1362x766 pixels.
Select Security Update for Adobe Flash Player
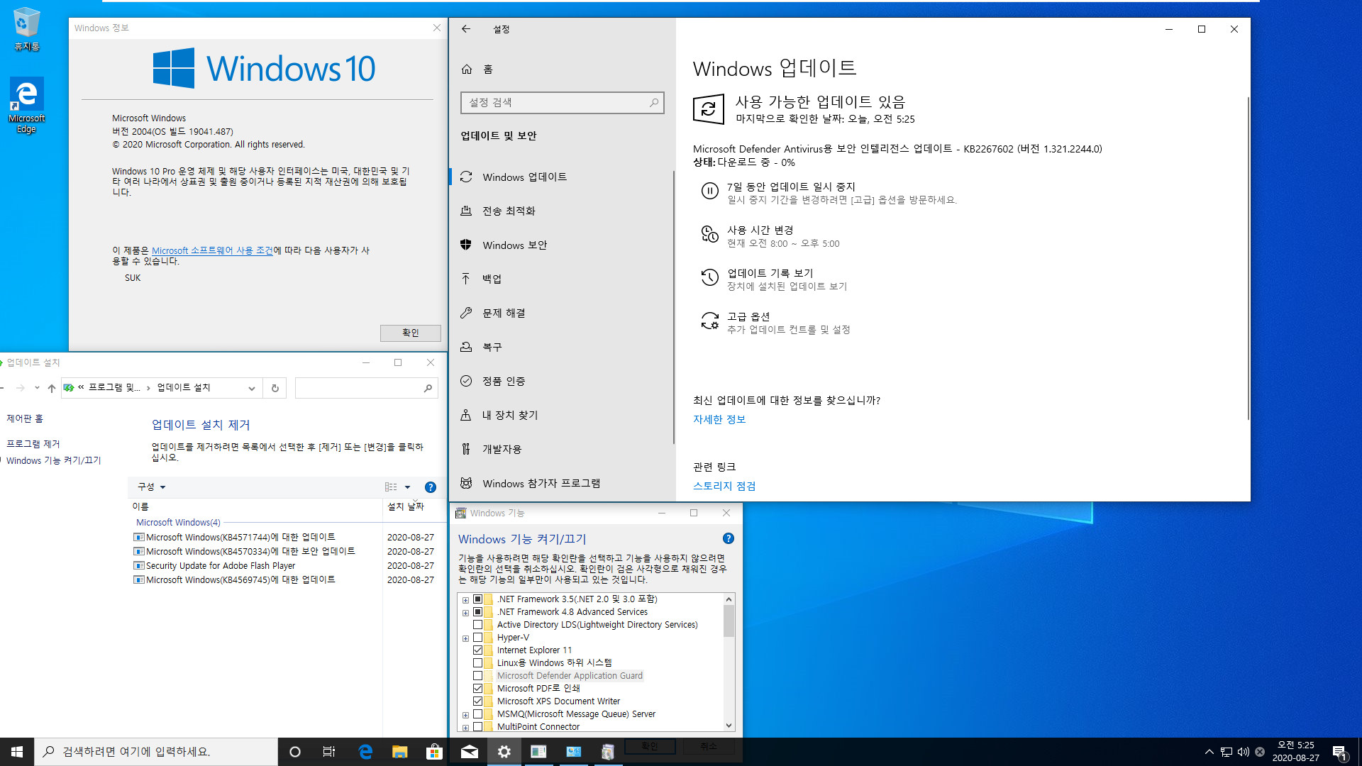[284, 565]
